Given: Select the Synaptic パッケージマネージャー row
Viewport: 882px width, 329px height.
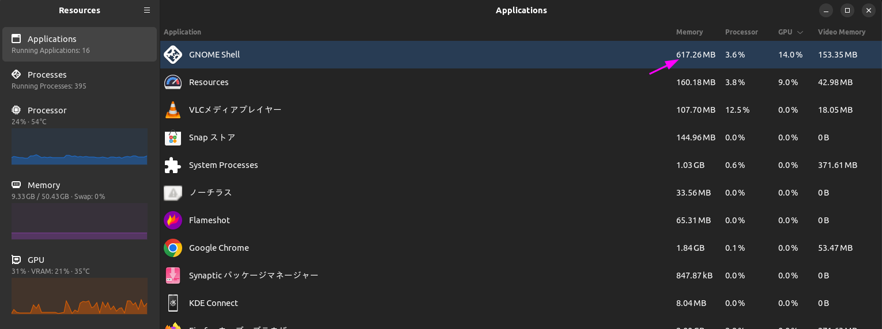Looking at the screenshot, I should [x=521, y=276].
